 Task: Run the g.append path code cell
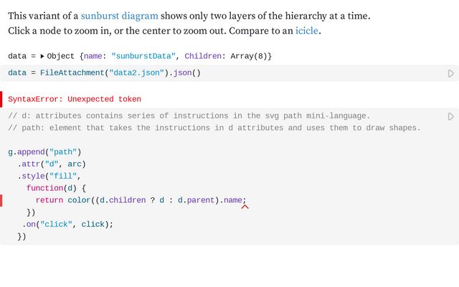point(450,116)
